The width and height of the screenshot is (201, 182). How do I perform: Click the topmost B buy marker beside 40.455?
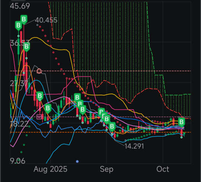pos(24,19)
